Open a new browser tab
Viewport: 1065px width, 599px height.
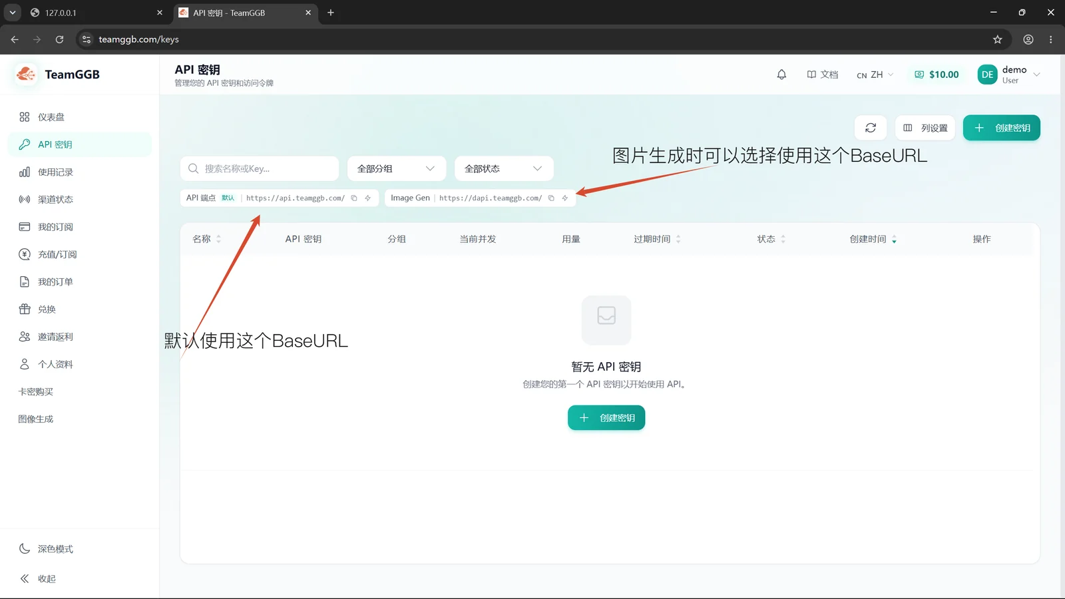pyautogui.click(x=331, y=13)
